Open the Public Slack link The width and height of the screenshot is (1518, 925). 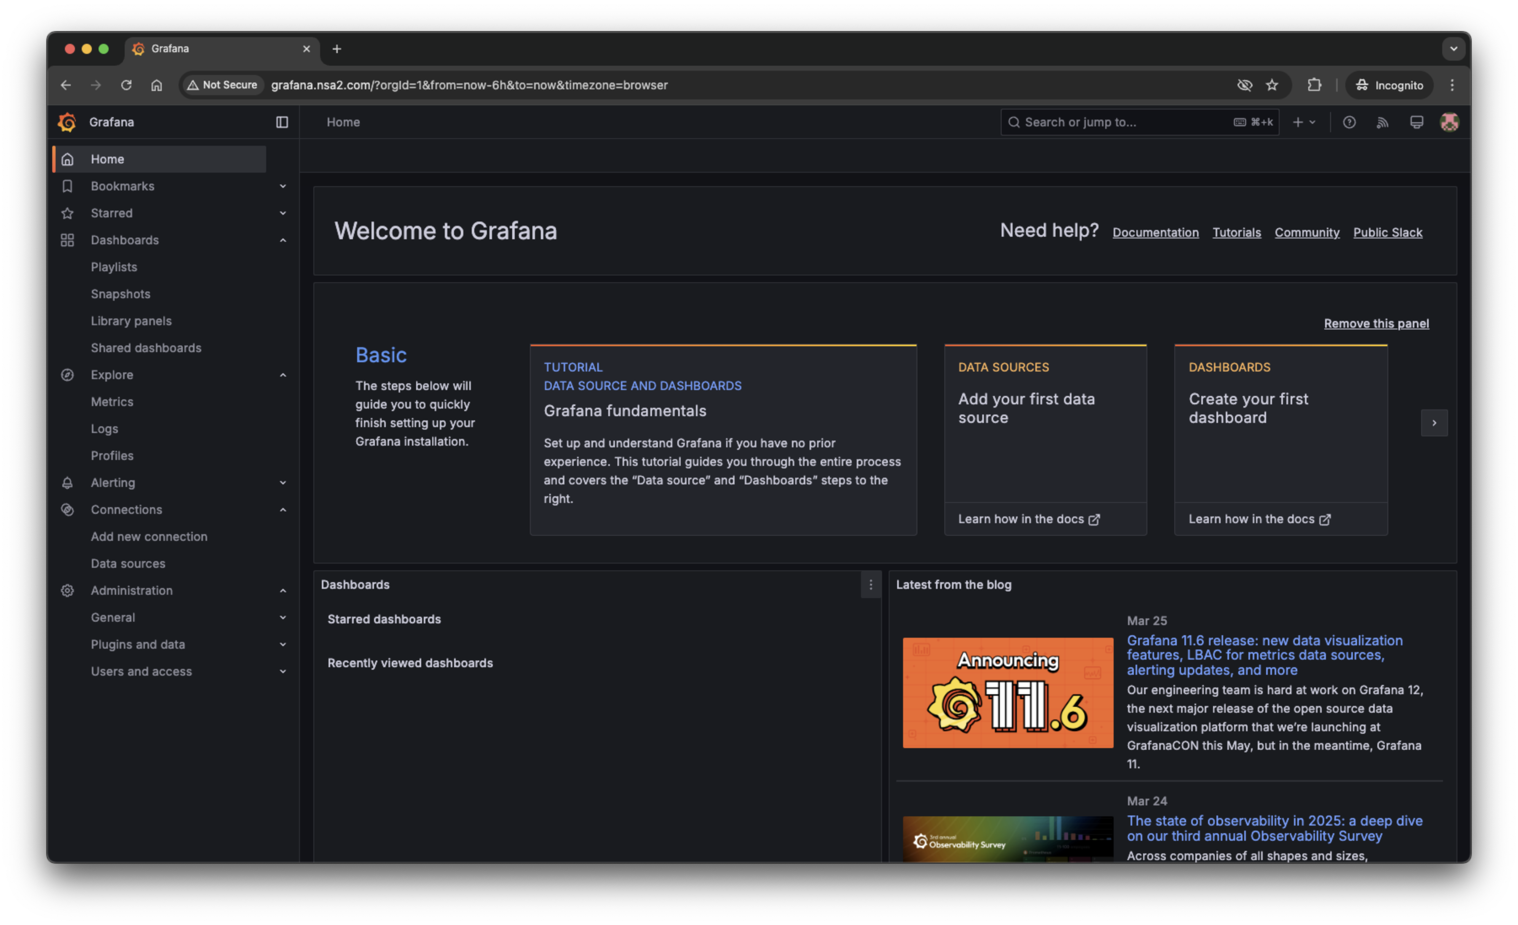[1387, 233]
